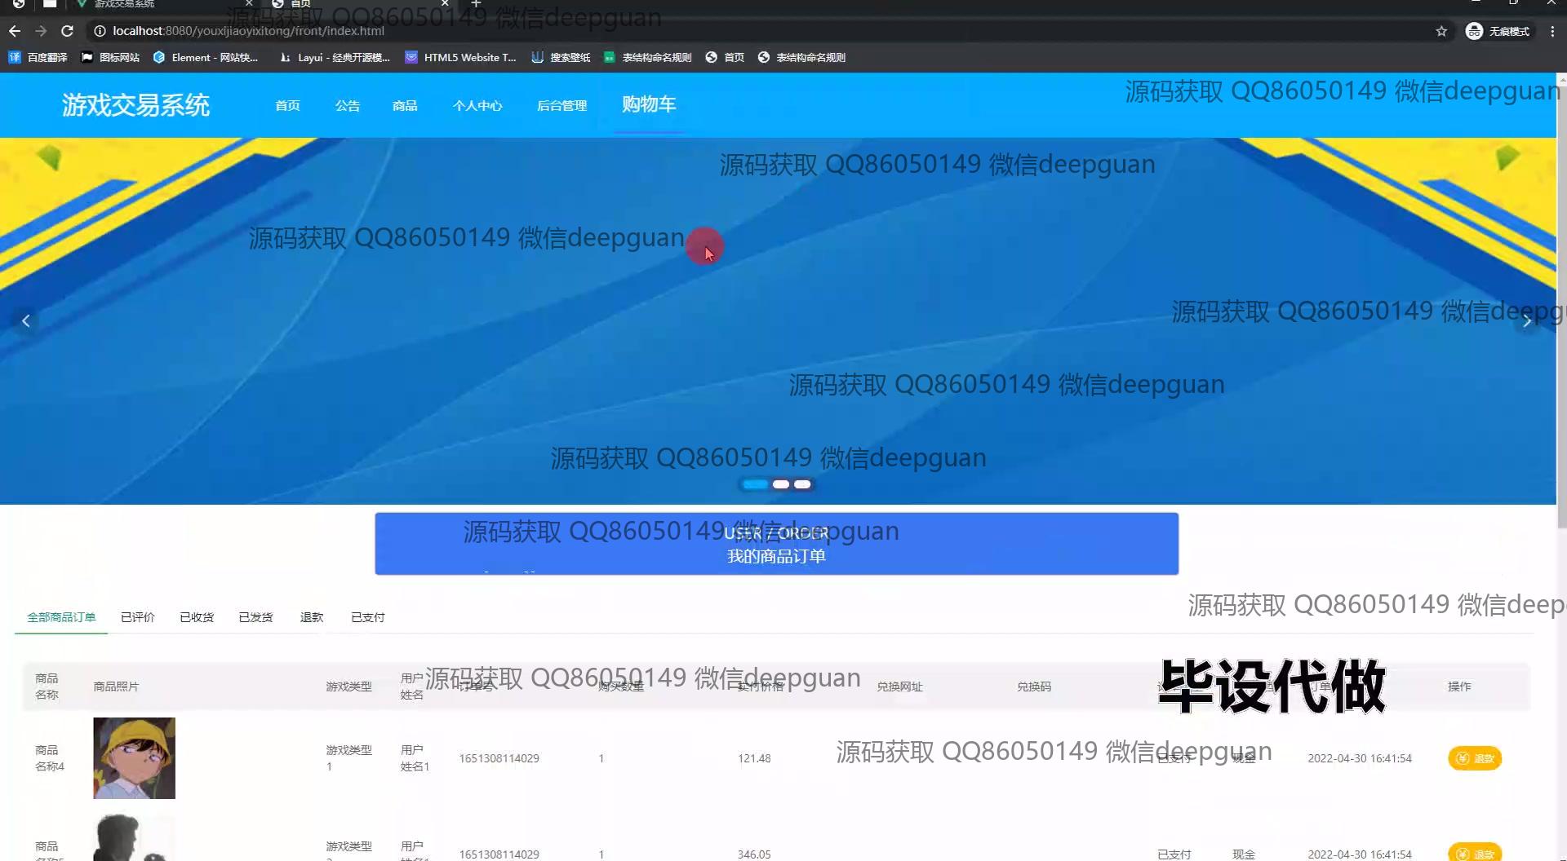Image resolution: width=1567 pixels, height=861 pixels.
Task: Switch to 已评价 orders tab
Action: coord(137,617)
